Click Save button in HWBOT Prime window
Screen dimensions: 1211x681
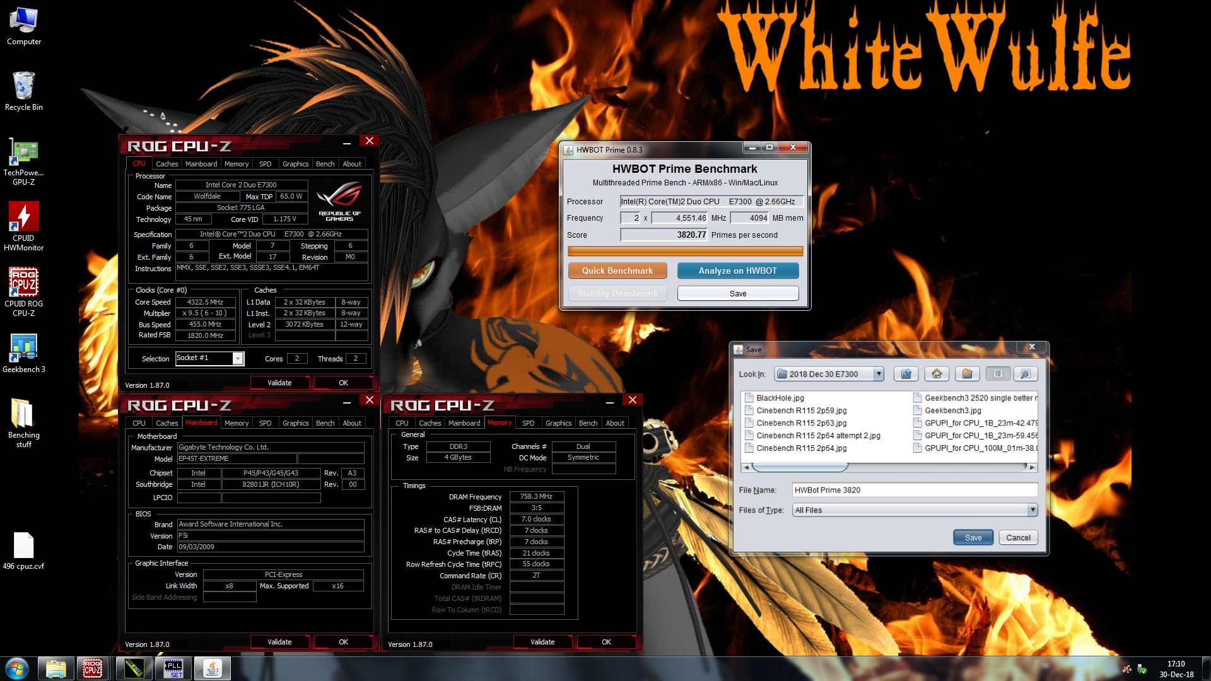point(737,293)
